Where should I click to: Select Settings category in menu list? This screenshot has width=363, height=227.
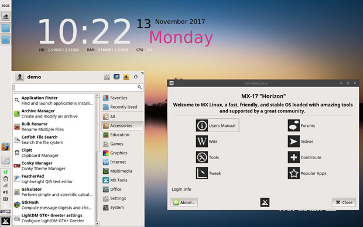coord(122,198)
